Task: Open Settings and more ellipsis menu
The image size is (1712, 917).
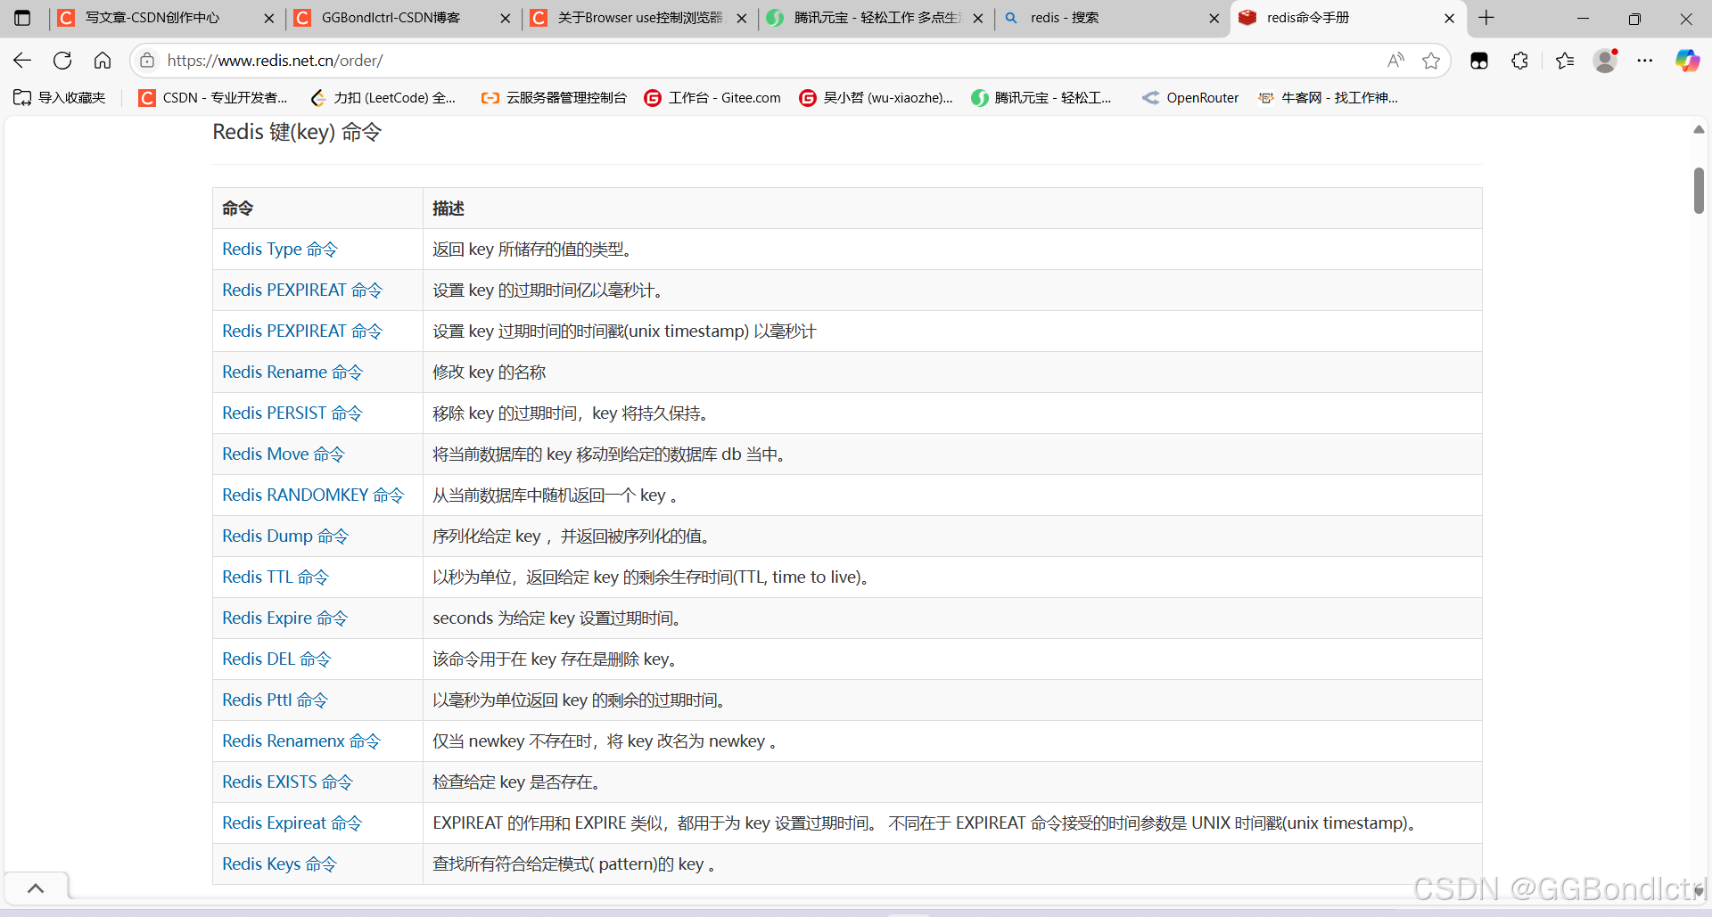Action: tap(1645, 61)
